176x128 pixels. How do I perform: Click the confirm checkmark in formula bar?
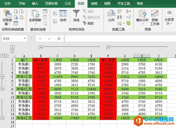(x=50, y=39)
